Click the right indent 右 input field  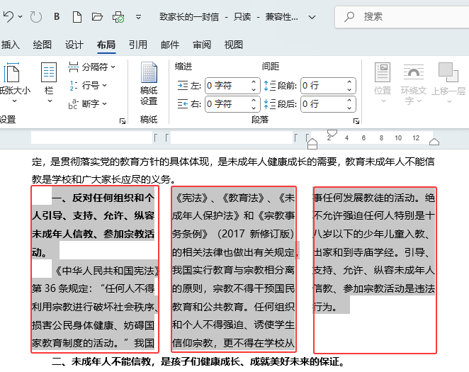pyautogui.click(x=228, y=103)
